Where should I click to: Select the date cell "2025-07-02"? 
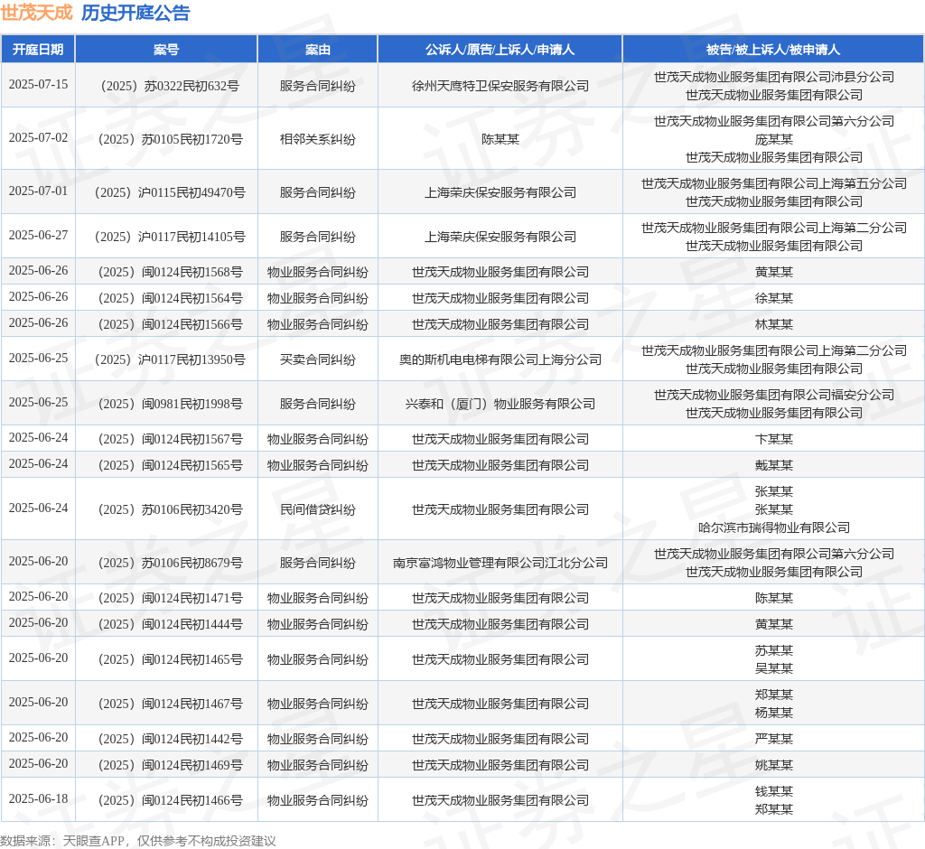[x=38, y=137]
